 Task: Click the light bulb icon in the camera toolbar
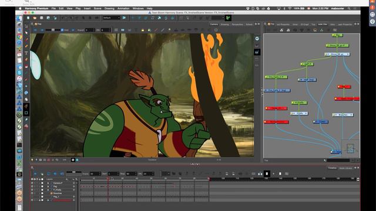click(169, 30)
